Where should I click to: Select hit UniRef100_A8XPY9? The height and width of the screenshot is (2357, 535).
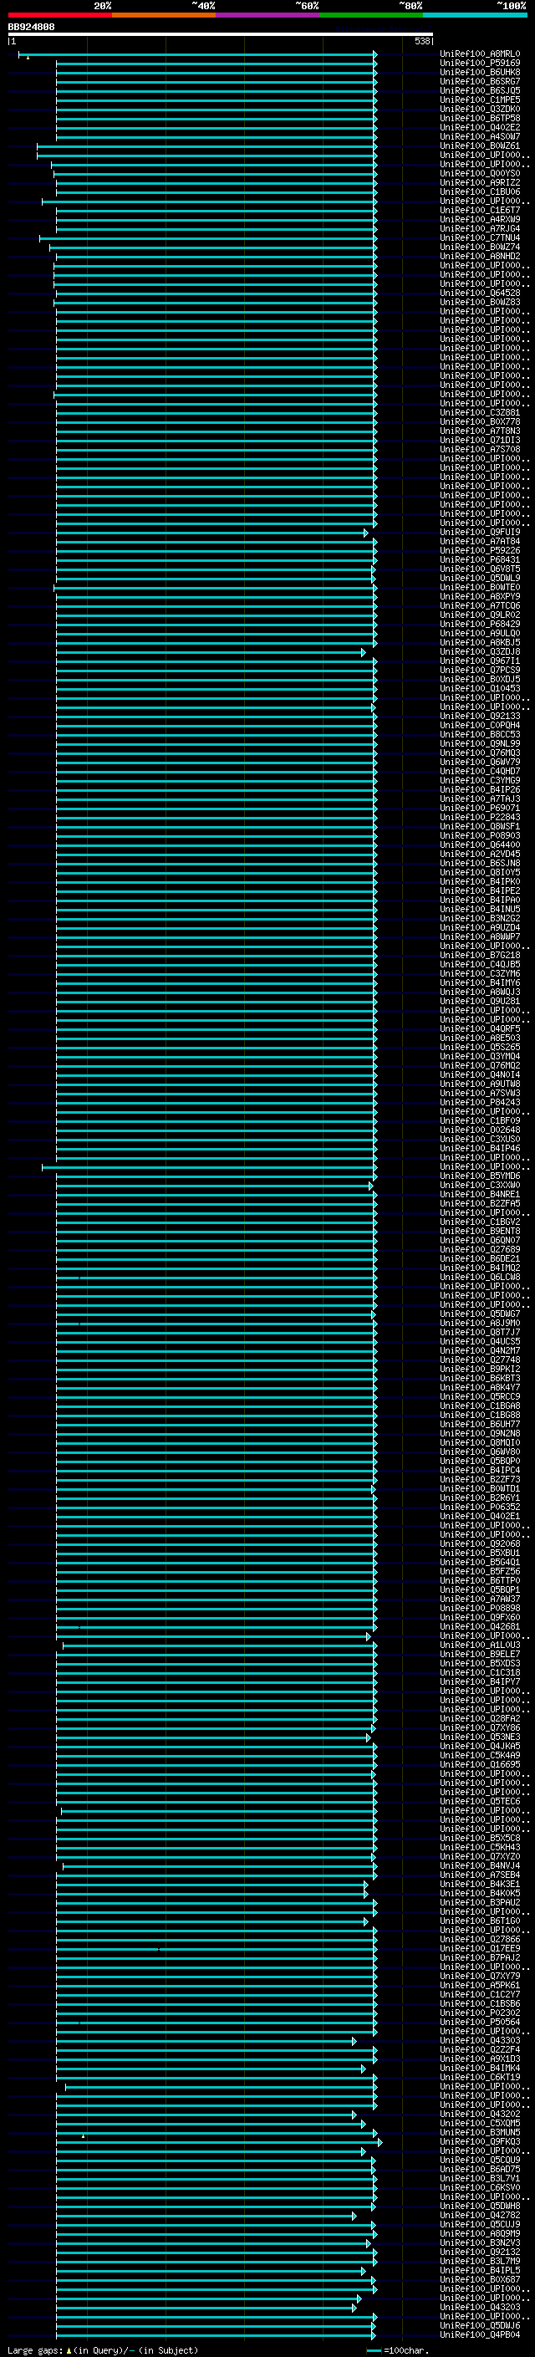point(480,597)
